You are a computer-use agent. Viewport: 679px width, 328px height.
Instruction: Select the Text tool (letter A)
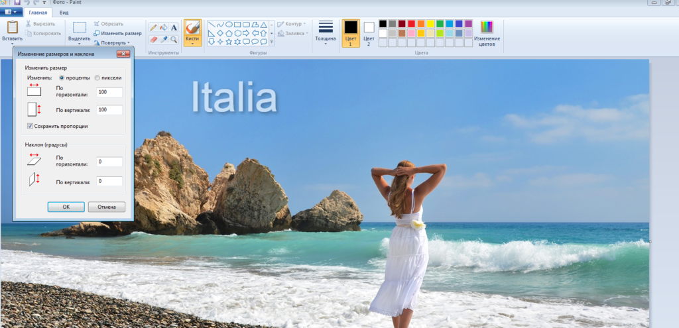(x=174, y=28)
